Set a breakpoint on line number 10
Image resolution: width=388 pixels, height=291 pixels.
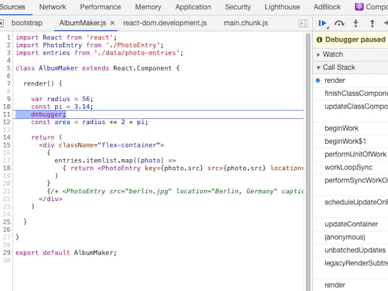[x=6, y=107]
